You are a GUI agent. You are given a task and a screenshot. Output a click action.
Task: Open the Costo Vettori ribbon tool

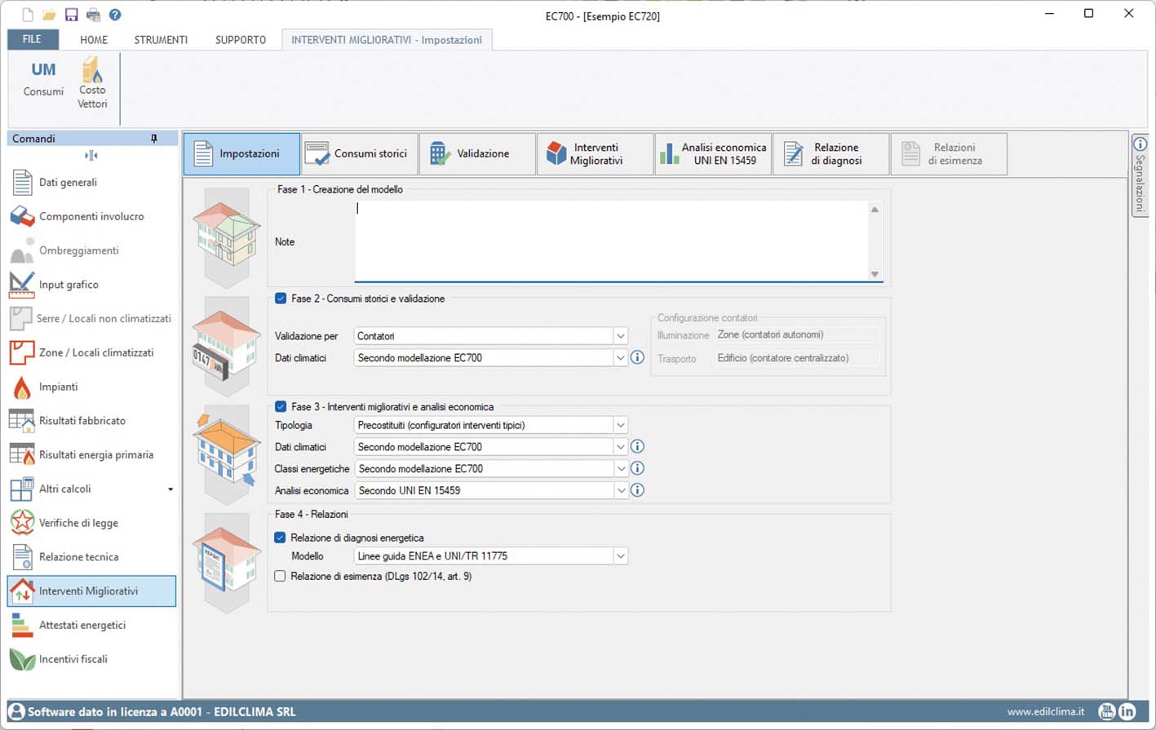point(92,83)
